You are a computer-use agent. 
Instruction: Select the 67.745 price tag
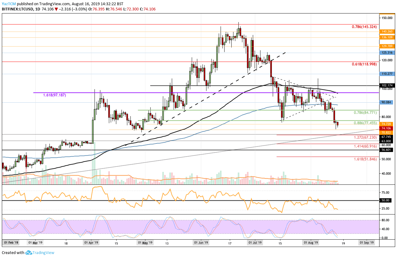[387, 137]
